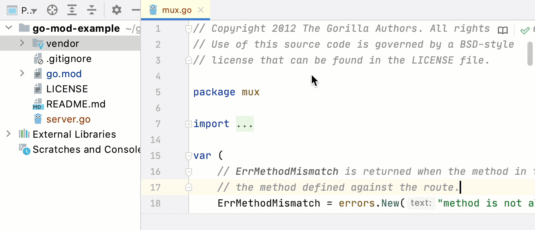
Task: Expand the go.mod node
Action: click(x=22, y=74)
